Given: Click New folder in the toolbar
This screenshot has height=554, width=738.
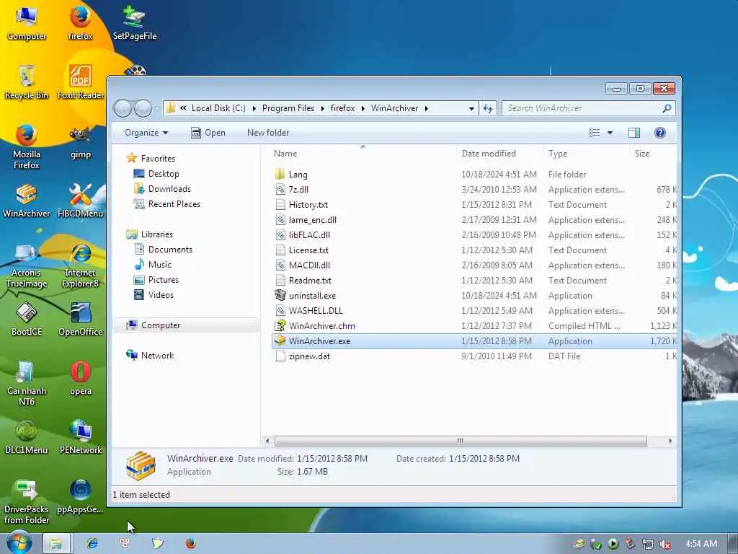Looking at the screenshot, I should point(268,133).
